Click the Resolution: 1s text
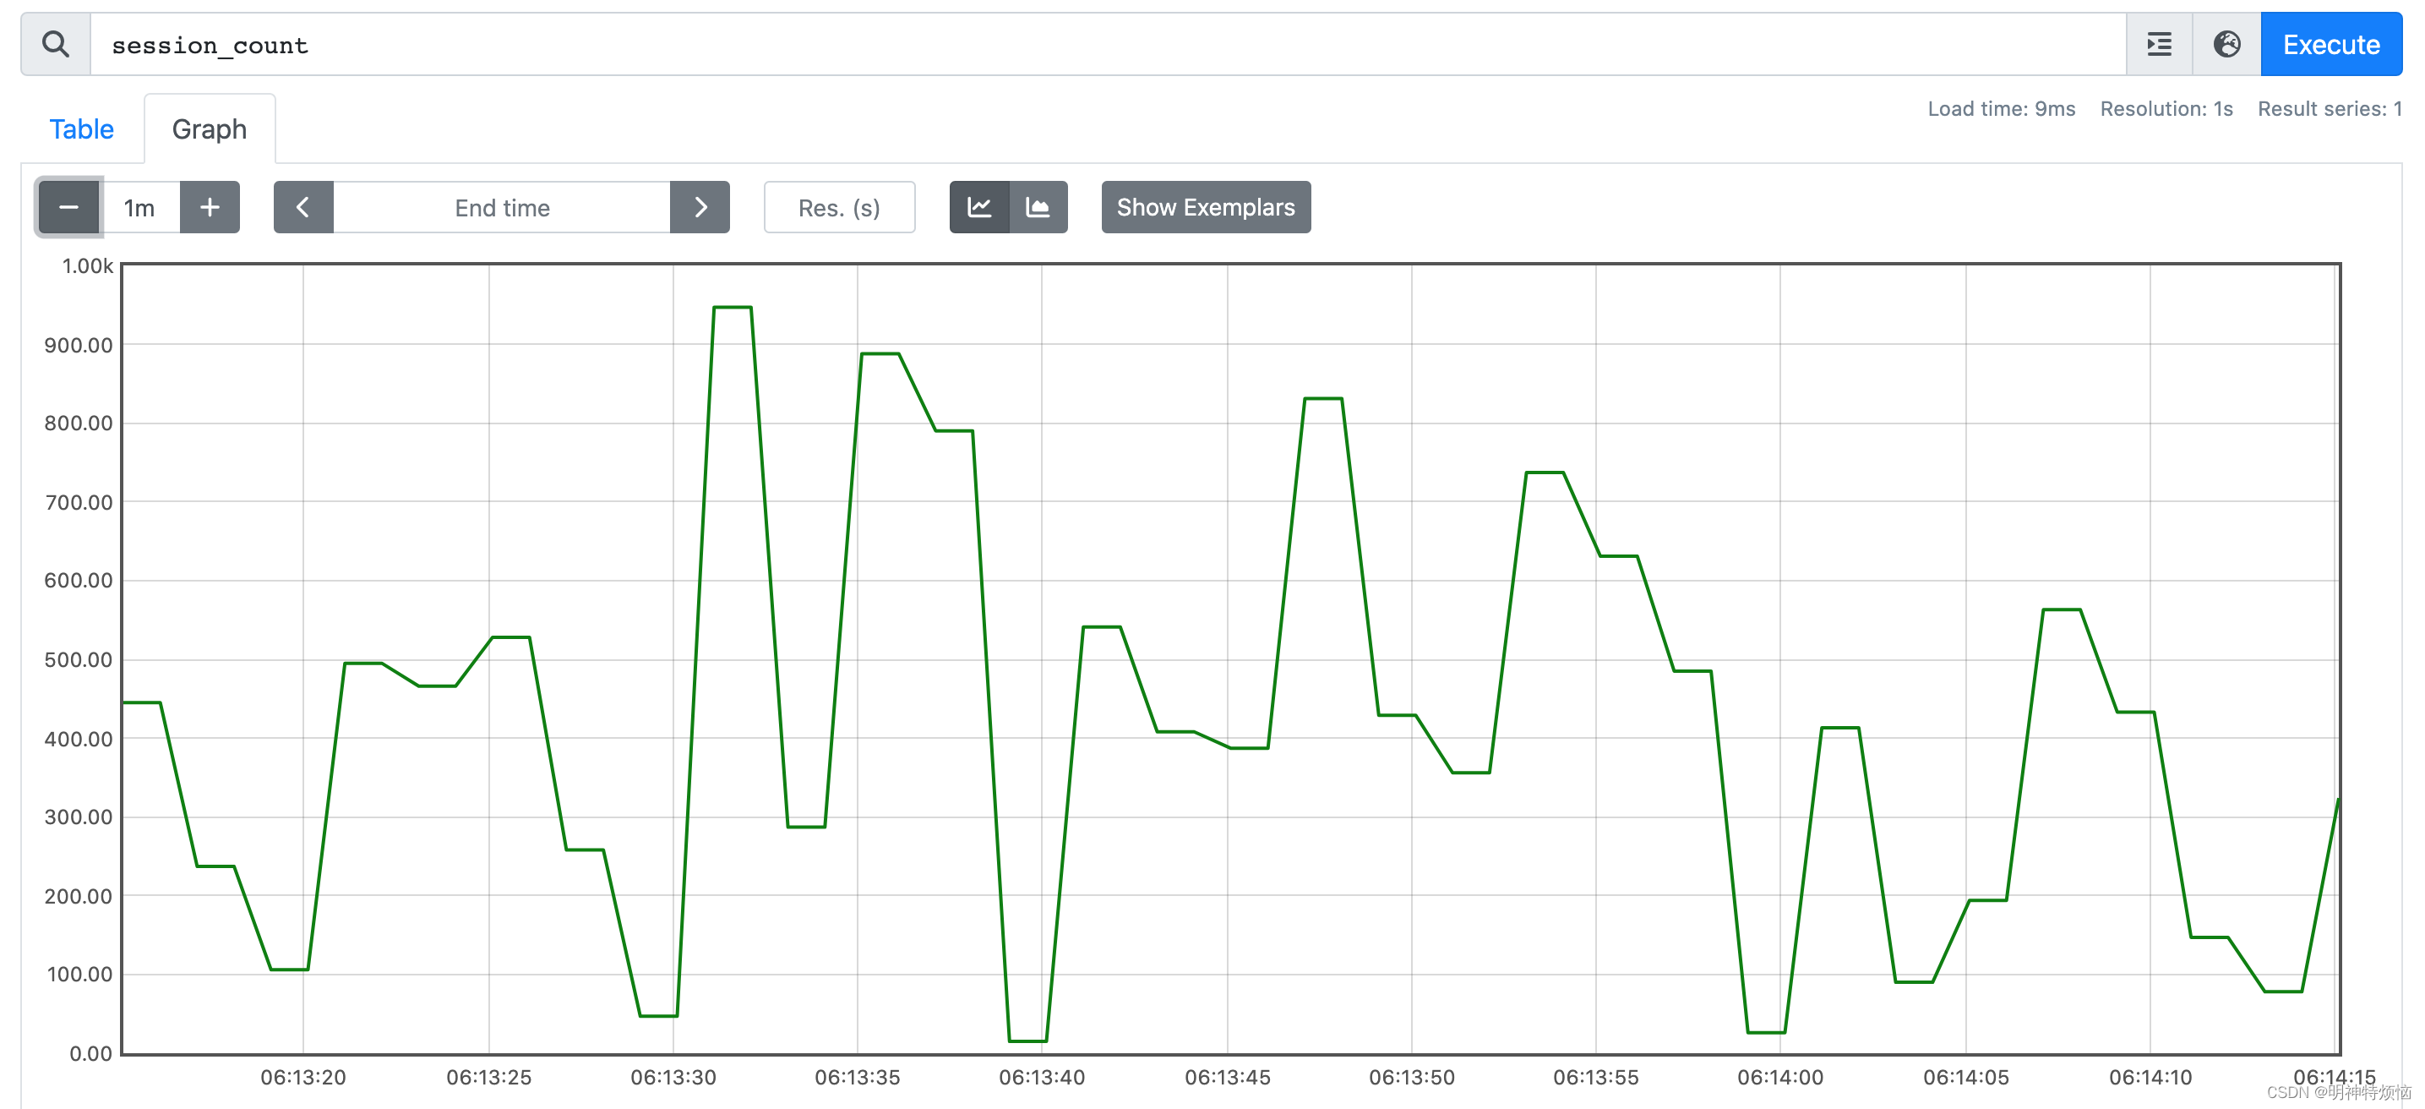 click(2166, 109)
